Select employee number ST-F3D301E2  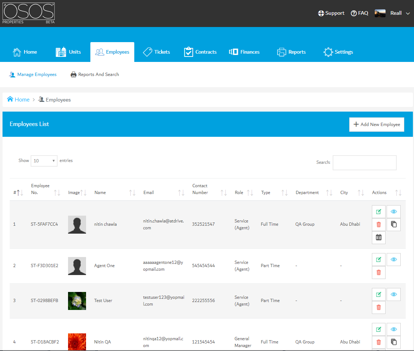pos(44,266)
